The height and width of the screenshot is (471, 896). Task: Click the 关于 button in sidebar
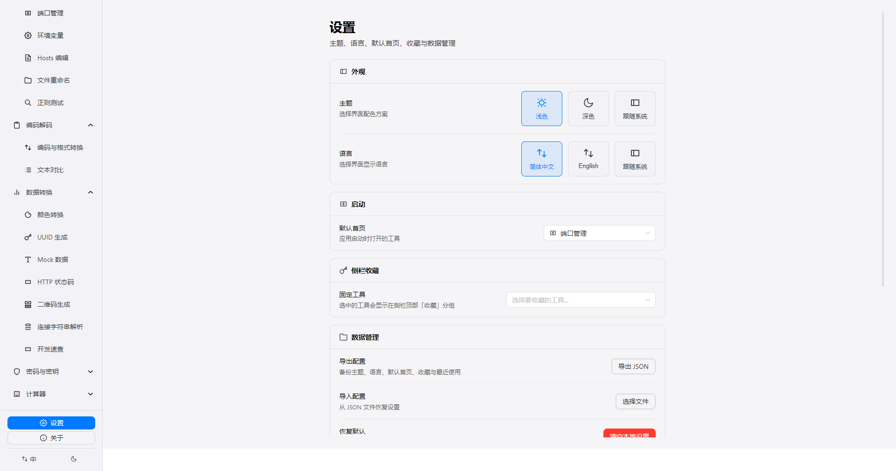pos(51,438)
